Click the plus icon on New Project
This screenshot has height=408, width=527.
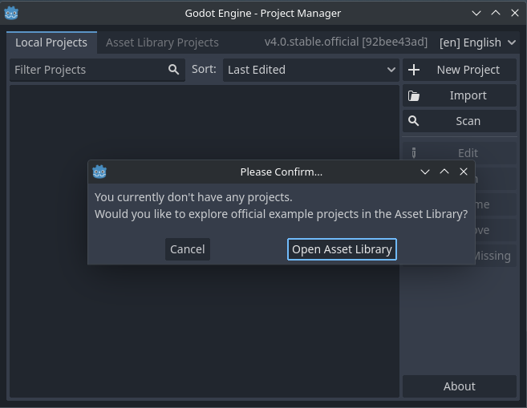[x=414, y=70]
